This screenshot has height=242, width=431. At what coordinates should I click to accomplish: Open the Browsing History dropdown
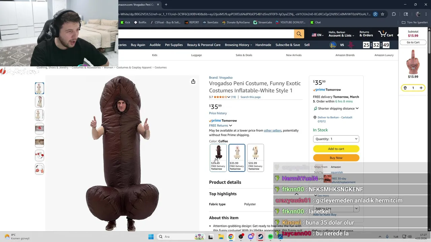[238, 45]
